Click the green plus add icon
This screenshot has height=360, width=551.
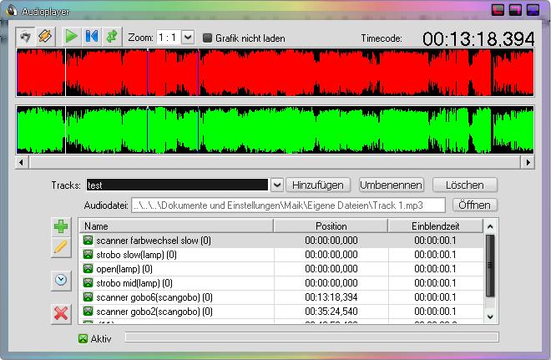(x=61, y=226)
